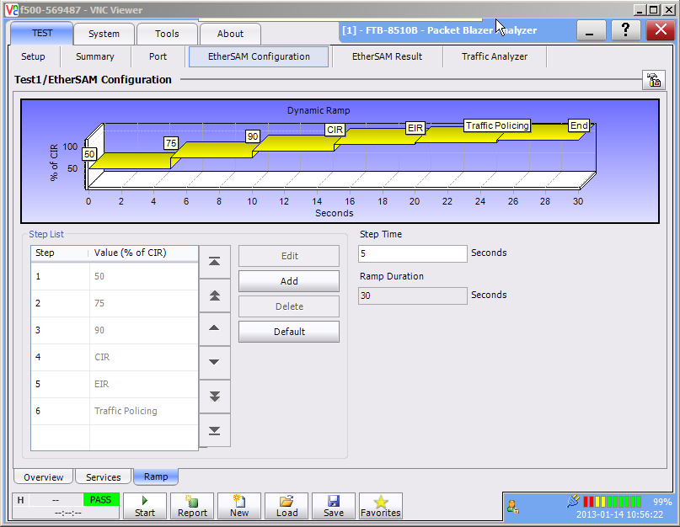Click the 90 label on ramp chart
This screenshot has width=680, height=527.
point(253,136)
